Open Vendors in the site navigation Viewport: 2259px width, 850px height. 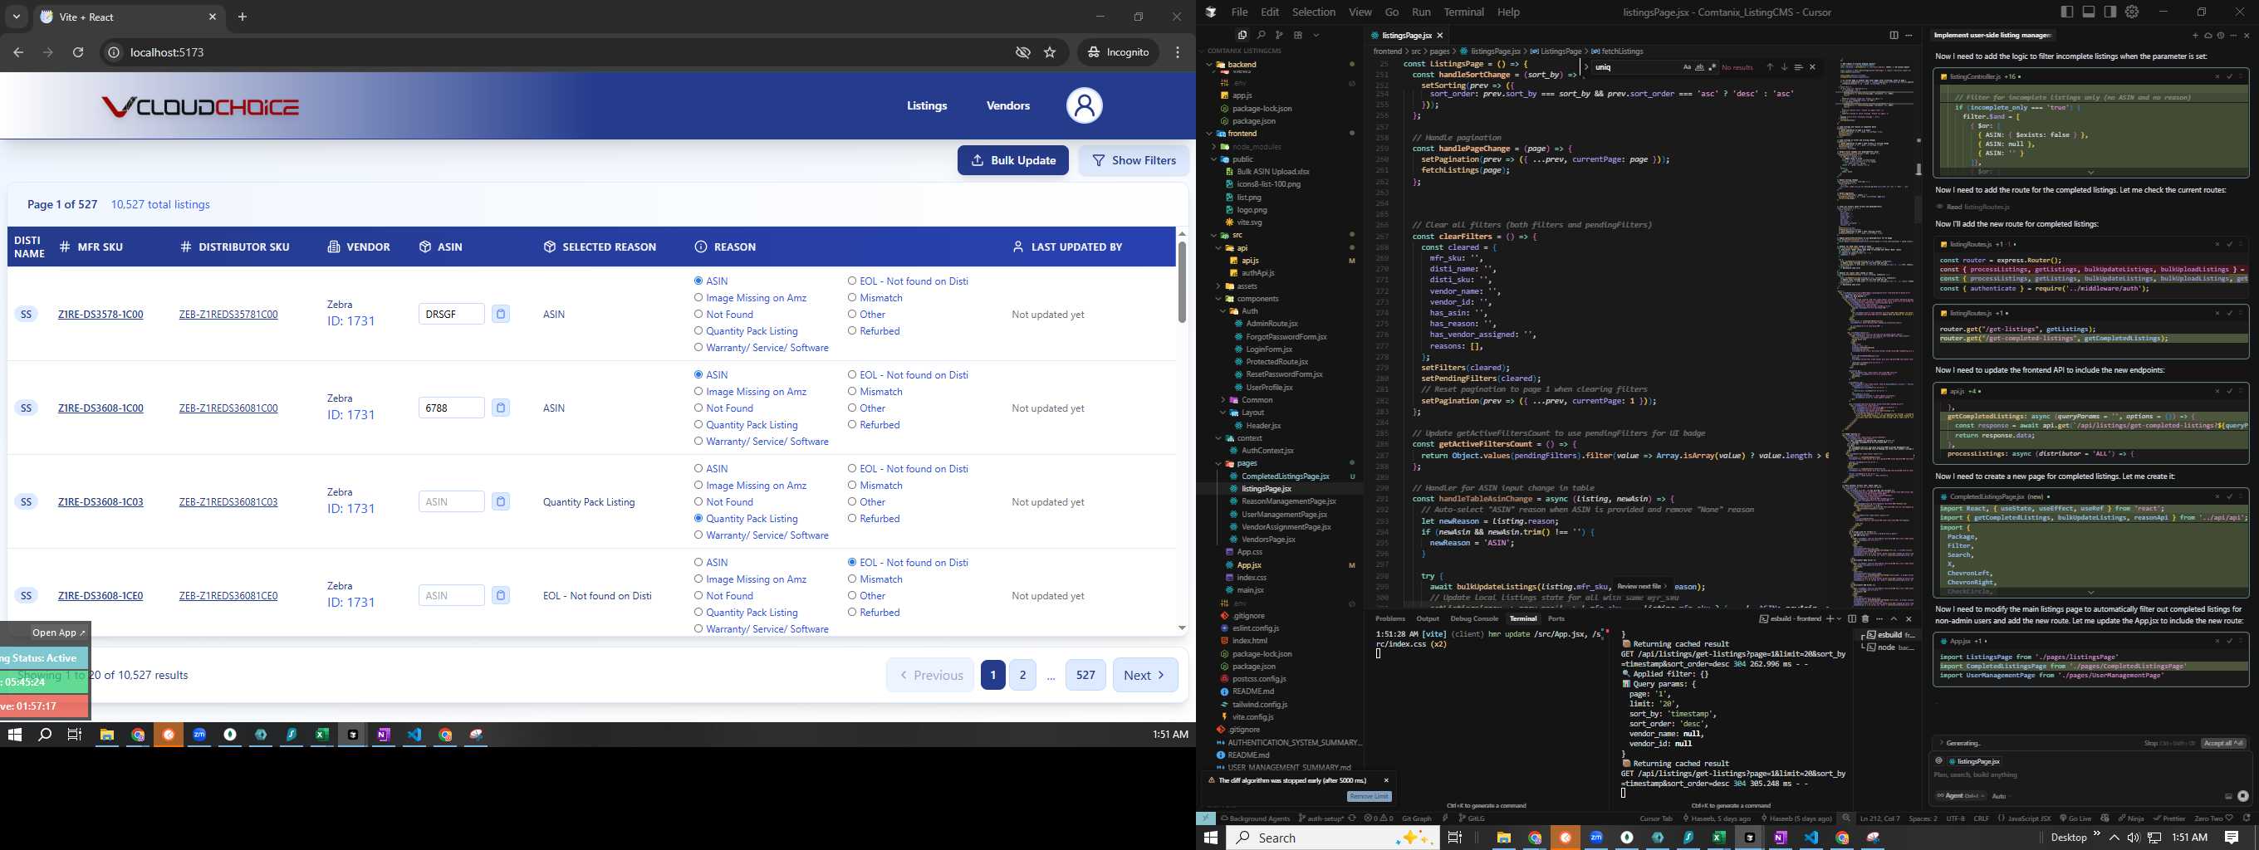tap(1007, 106)
